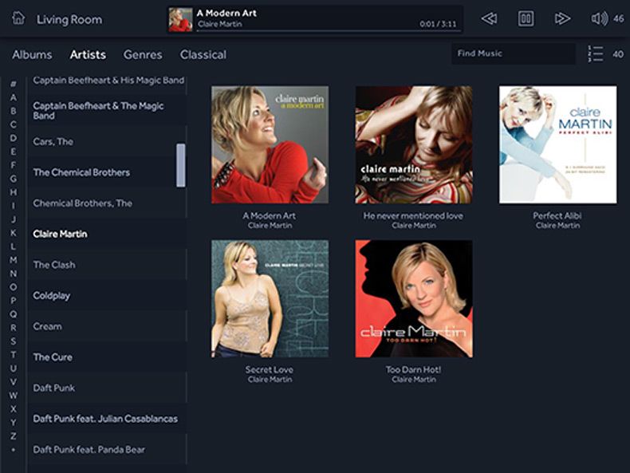Click the A Modern Art title below cover

tap(270, 216)
